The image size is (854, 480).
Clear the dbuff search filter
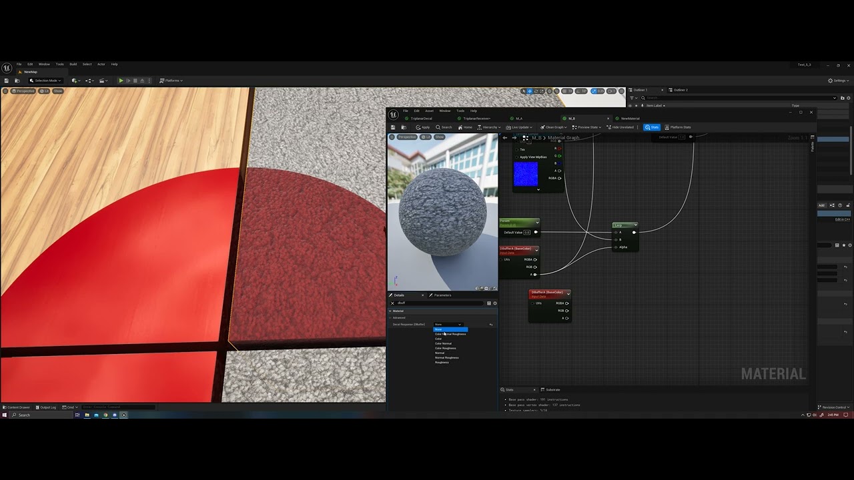point(392,303)
